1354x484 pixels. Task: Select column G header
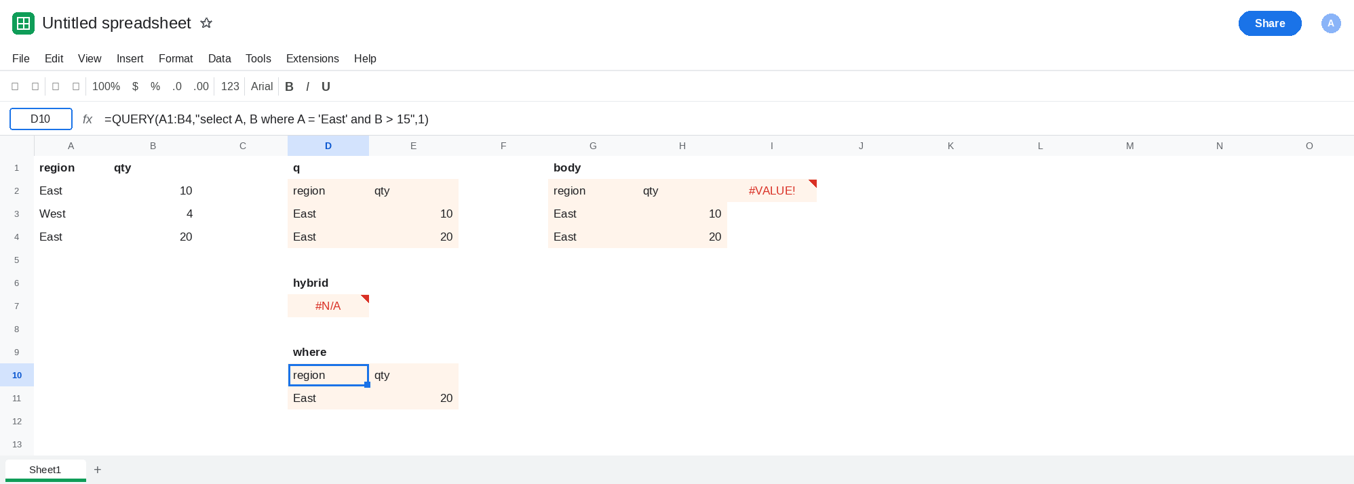pos(593,146)
